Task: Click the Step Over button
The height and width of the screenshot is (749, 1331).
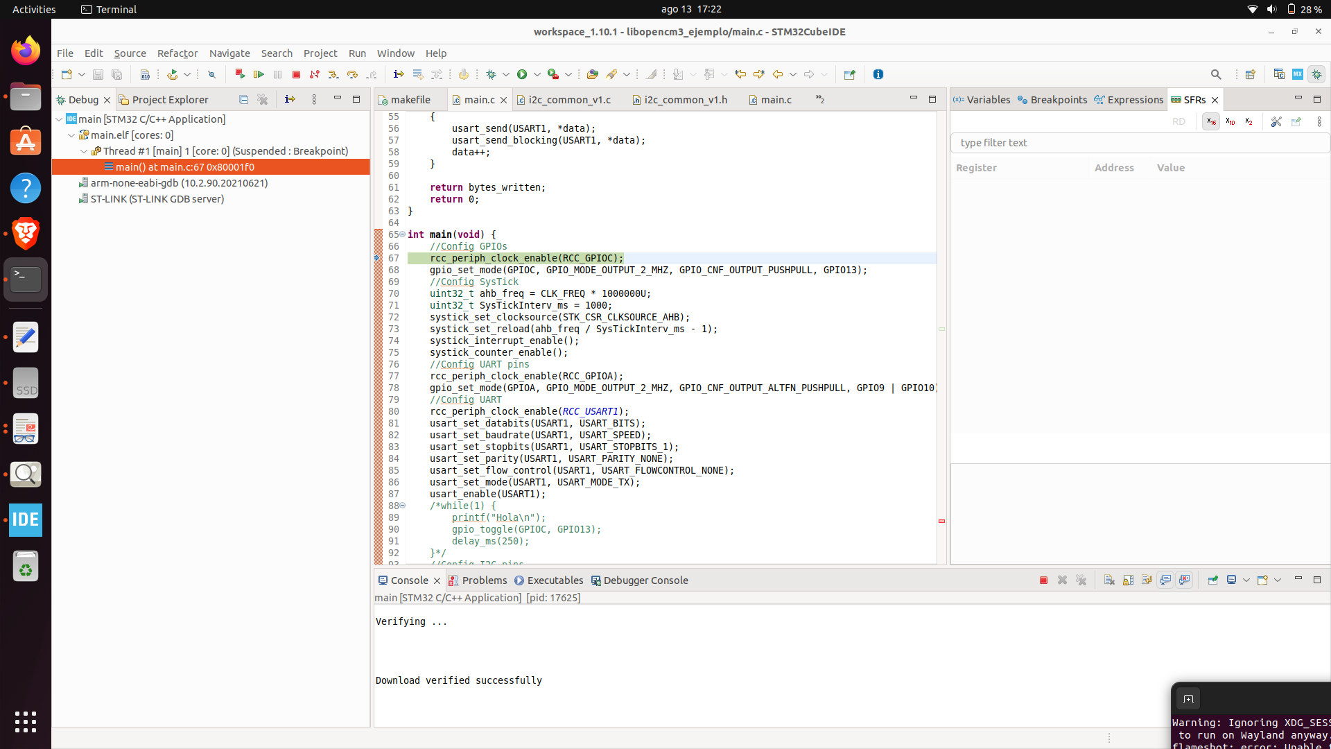Action: 352,74
